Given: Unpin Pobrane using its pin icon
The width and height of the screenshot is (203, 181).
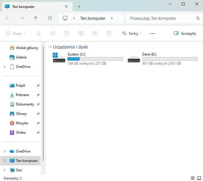Looking at the screenshot, I should point(38,95).
